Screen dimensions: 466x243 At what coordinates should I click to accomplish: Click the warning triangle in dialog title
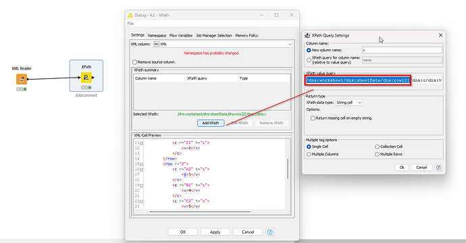(130, 15)
